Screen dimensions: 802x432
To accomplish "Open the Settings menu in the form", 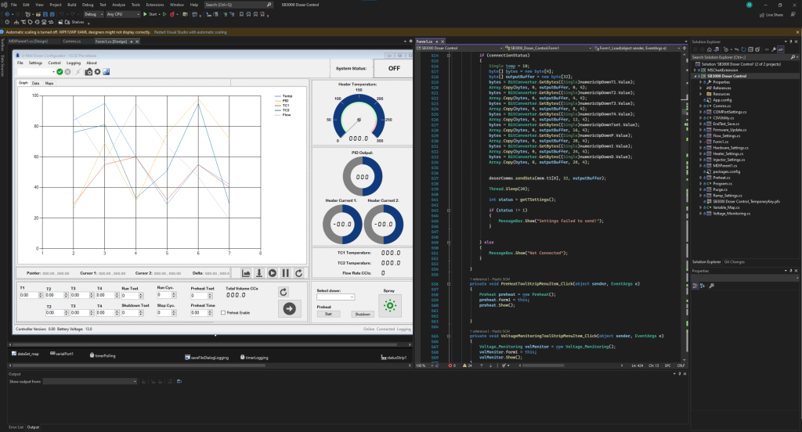I will (x=35, y=63).
